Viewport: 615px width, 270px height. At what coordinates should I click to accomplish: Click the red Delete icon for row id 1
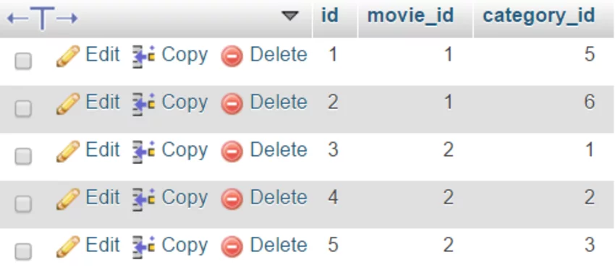pos(232,56)
